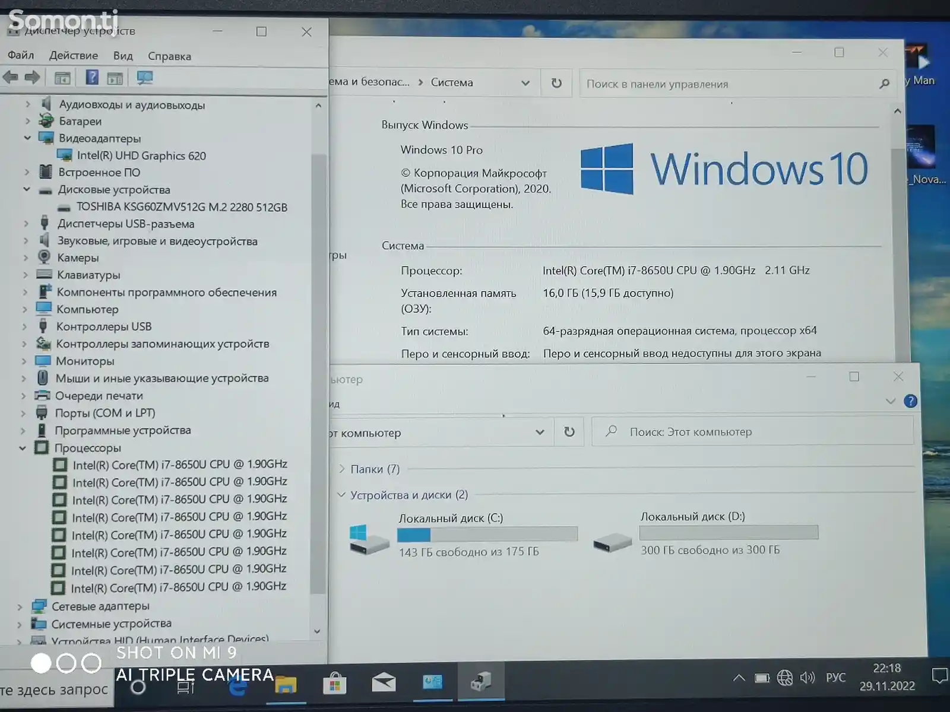The height and width of the screenshot is (712, 950).
Task: Open address bar dropdown in System window
Action: 525,83
